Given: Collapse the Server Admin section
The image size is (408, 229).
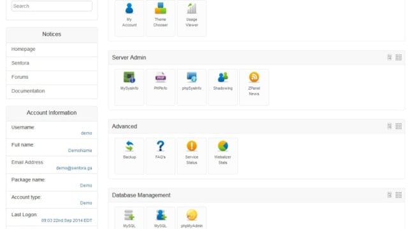Looking at the screenshot, I should 390,57.
